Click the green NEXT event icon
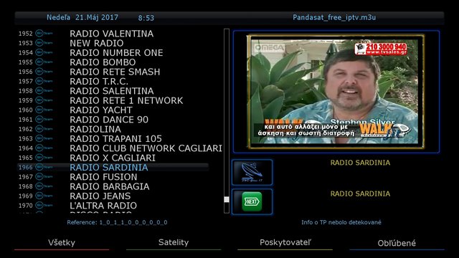Screen dimensions: 459x258 (252, 202)
